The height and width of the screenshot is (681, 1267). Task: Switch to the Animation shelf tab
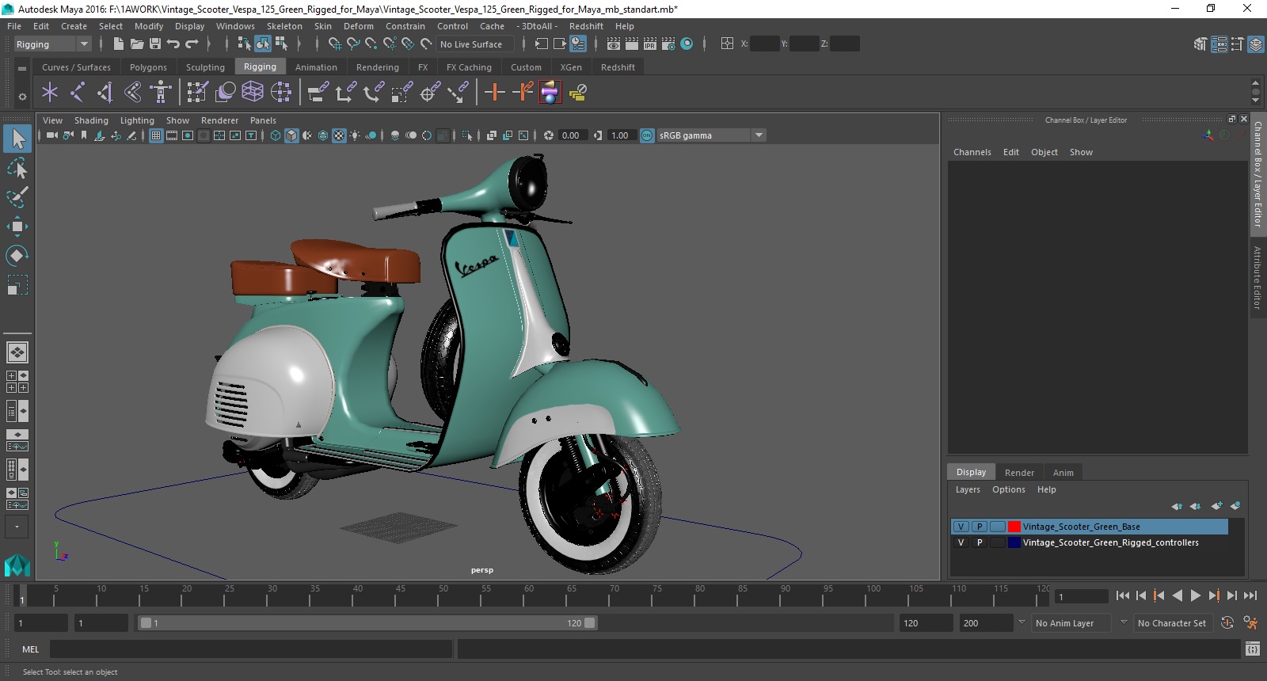click(316, 67)
